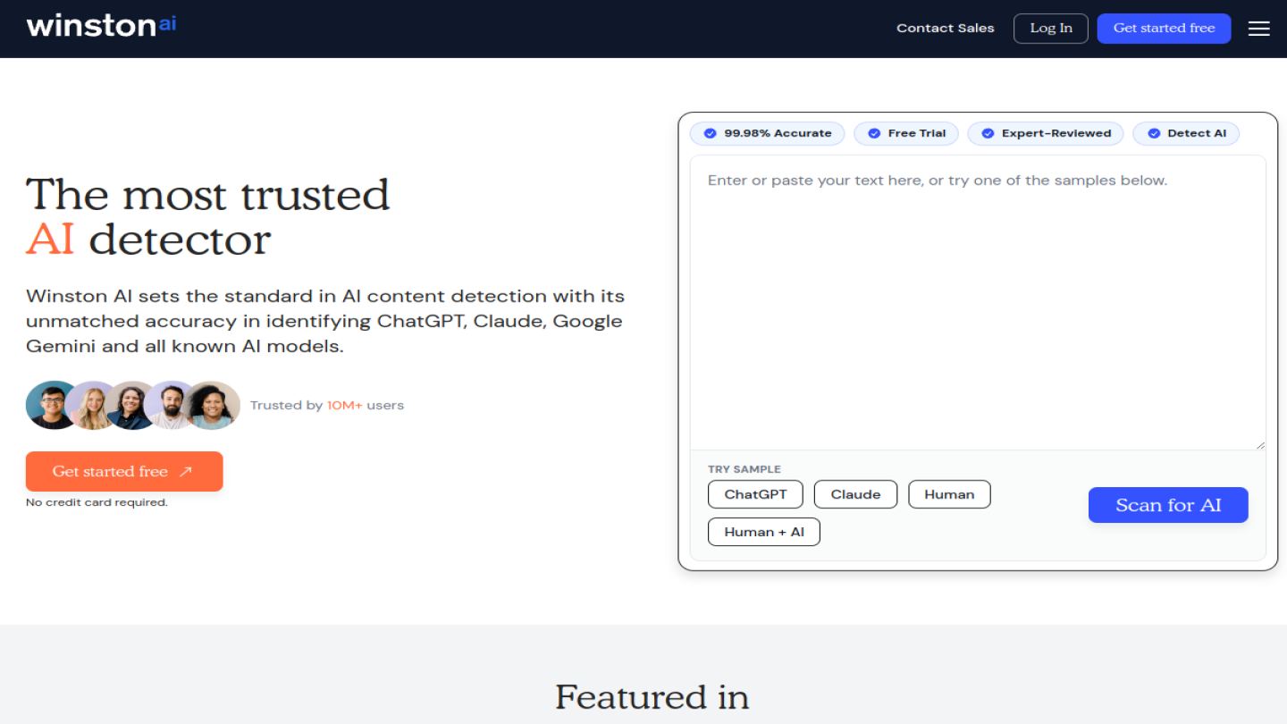Click the arrow icon on orange Get started free
This screenshot has width=1287, height=724.
click(186, 472)
